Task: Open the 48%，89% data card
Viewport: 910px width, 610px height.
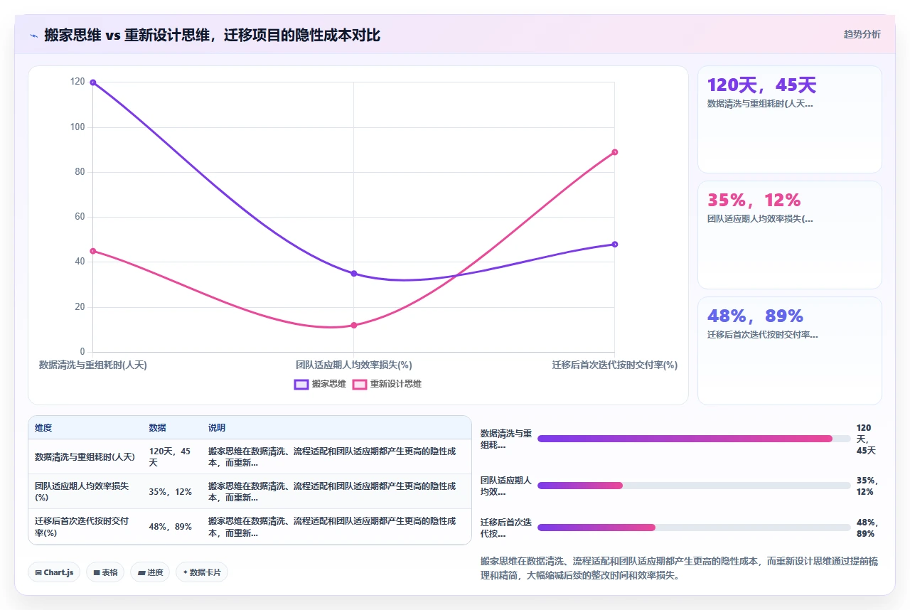Action: point(790,351)
